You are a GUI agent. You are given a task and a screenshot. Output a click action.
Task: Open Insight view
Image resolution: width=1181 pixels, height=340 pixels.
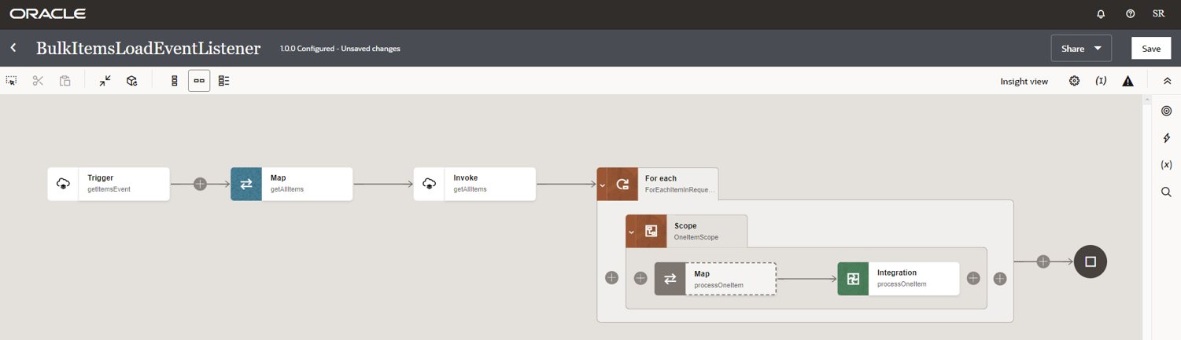[x=1024, y=81]
